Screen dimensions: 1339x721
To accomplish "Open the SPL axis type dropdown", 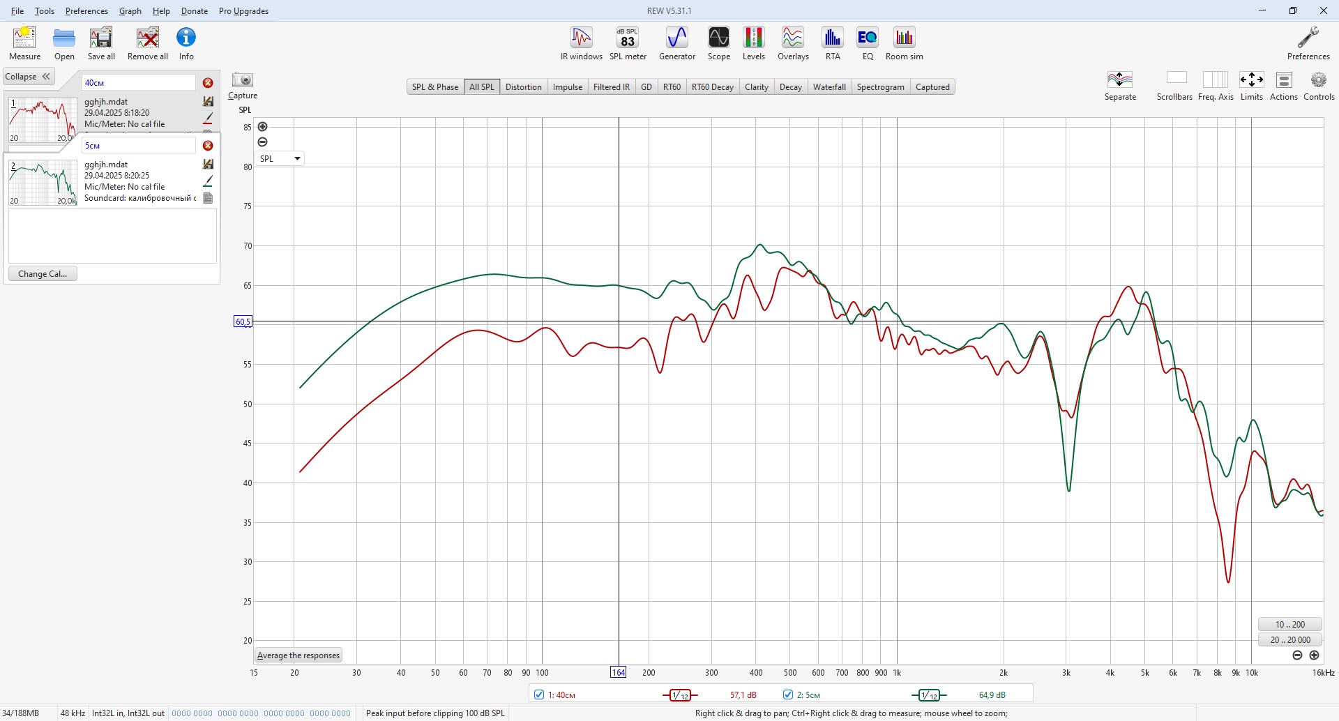I will [x=280, y=159].
